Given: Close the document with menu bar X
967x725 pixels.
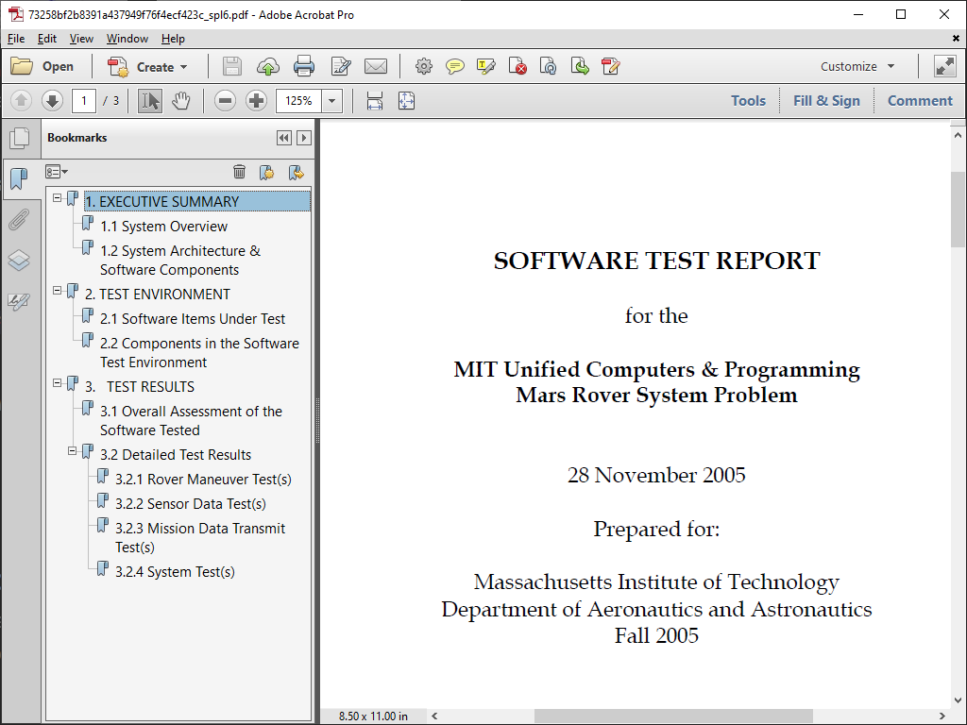Looking at the screenshot, I should point(956,38).
